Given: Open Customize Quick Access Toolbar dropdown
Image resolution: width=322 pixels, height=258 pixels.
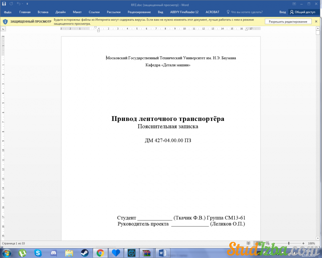Looking at the screenshot, I should [27, 4].
